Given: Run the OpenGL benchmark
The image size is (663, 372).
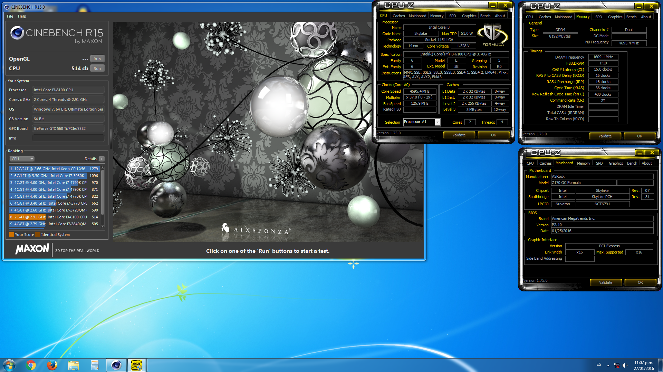Looking at the screenshot, I should click(97, 59).
